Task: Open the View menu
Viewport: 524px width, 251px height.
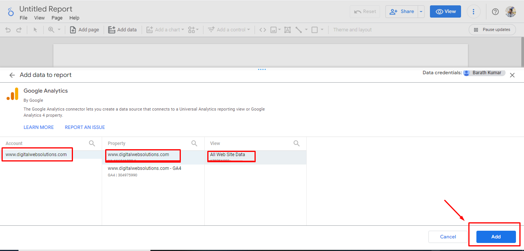Action: pyautogui.click(x=40, y=18)
